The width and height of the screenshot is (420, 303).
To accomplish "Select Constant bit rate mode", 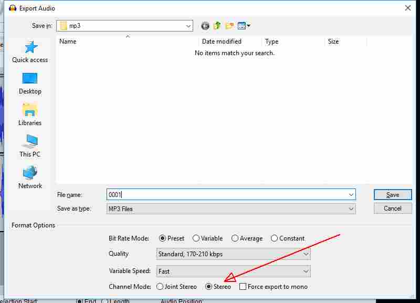I will pyautogui.click(x=274, y=238).
